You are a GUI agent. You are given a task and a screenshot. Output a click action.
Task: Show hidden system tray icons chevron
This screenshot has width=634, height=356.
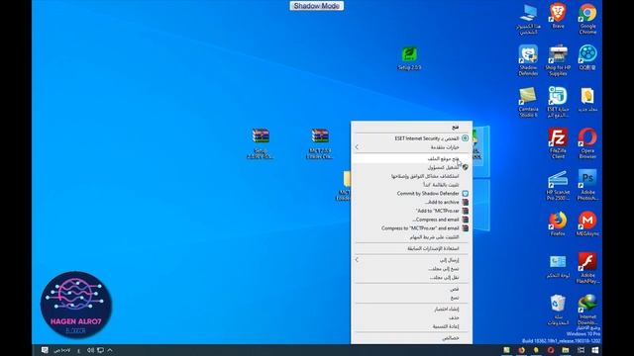[110, 350]
